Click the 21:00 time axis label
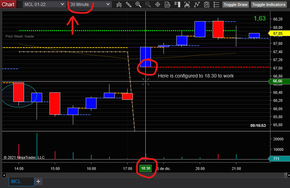 [x=236, y=169]
